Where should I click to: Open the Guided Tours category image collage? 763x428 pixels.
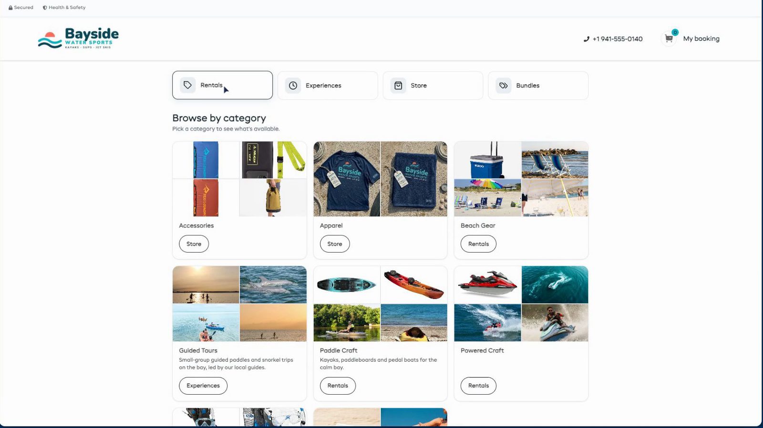[239, 304]
